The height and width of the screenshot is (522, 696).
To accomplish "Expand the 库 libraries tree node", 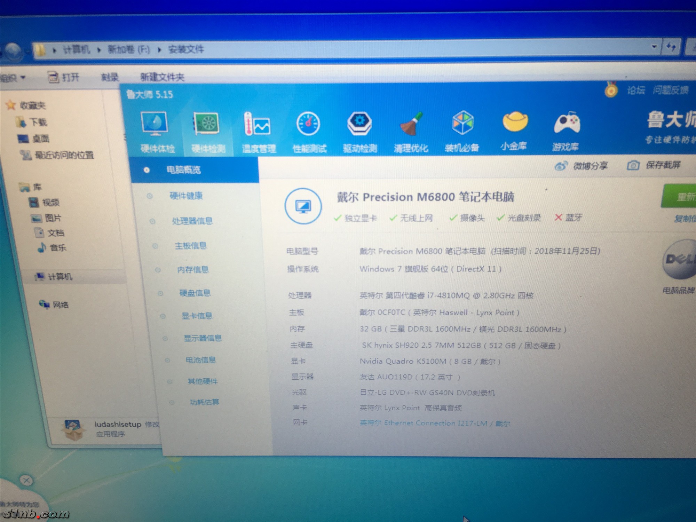I will point(37,187).
